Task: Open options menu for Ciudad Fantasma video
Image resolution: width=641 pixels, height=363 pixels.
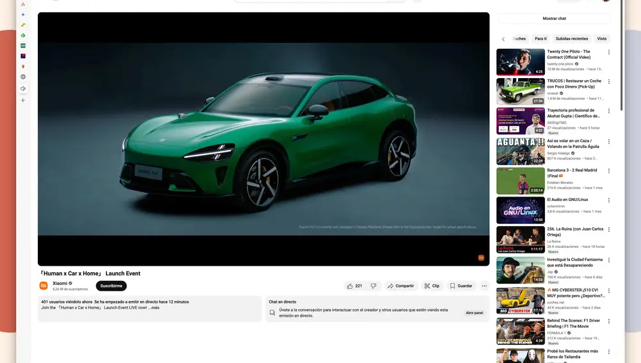Action: point(609,260)
